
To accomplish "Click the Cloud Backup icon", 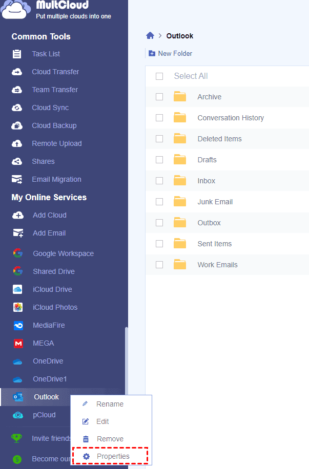I will (17, 125).
